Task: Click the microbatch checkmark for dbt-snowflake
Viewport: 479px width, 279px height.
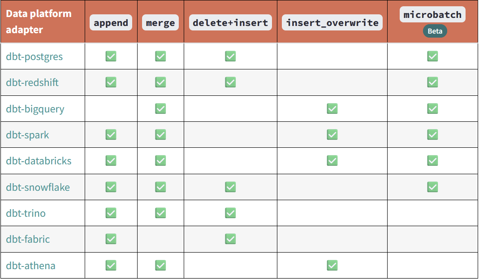Action: (432, 187)
